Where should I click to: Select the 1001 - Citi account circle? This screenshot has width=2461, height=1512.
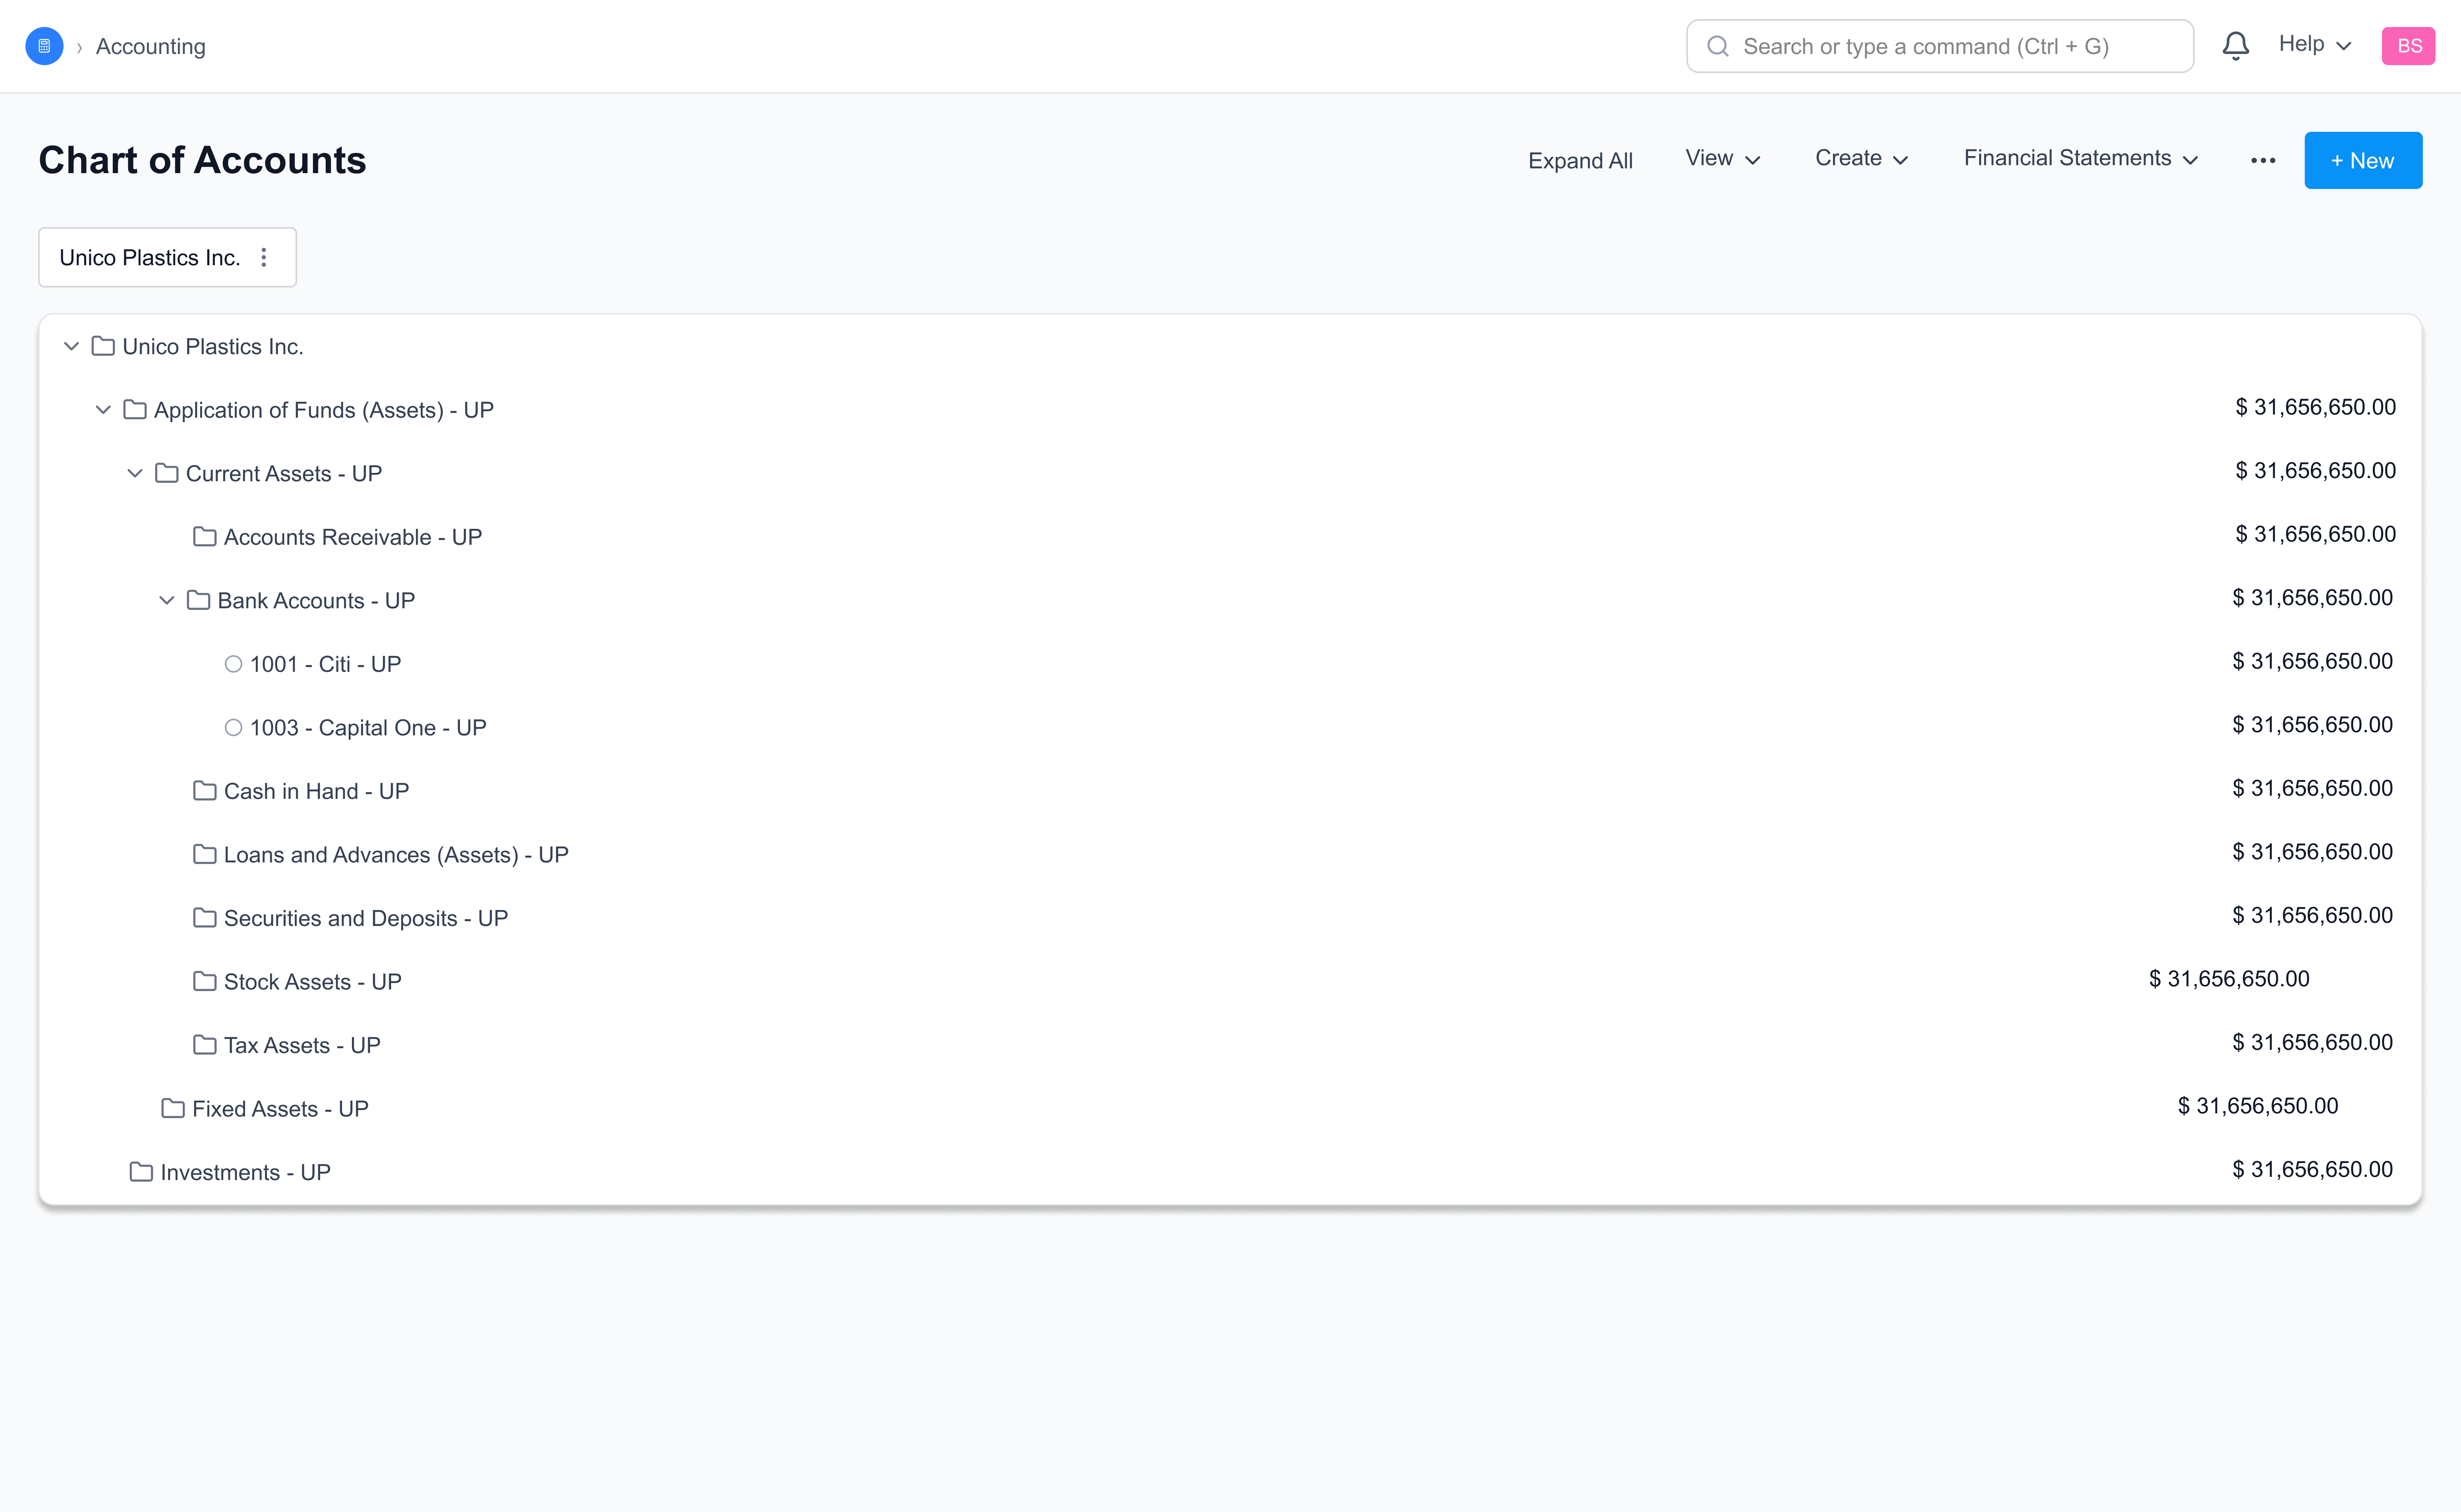tap(233, 664)
